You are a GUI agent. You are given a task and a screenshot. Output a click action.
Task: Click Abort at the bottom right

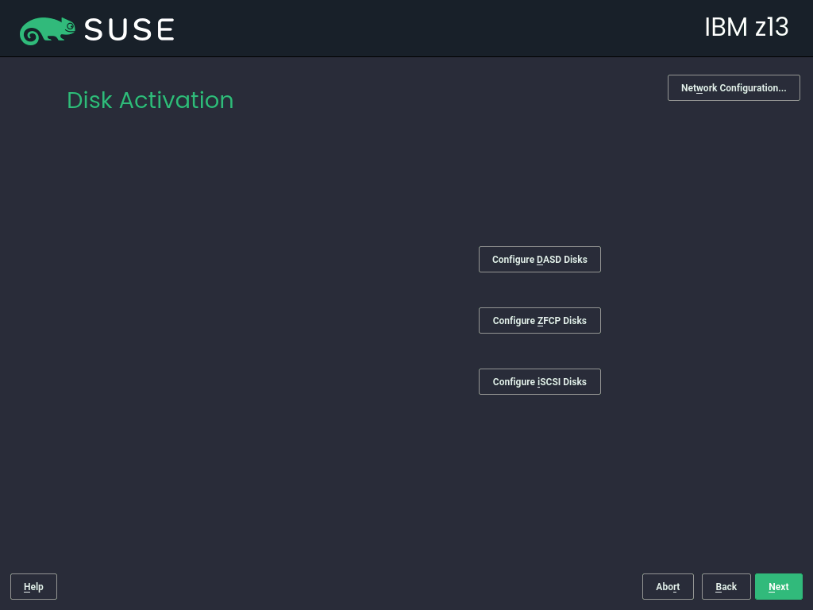tap(668, 586)
